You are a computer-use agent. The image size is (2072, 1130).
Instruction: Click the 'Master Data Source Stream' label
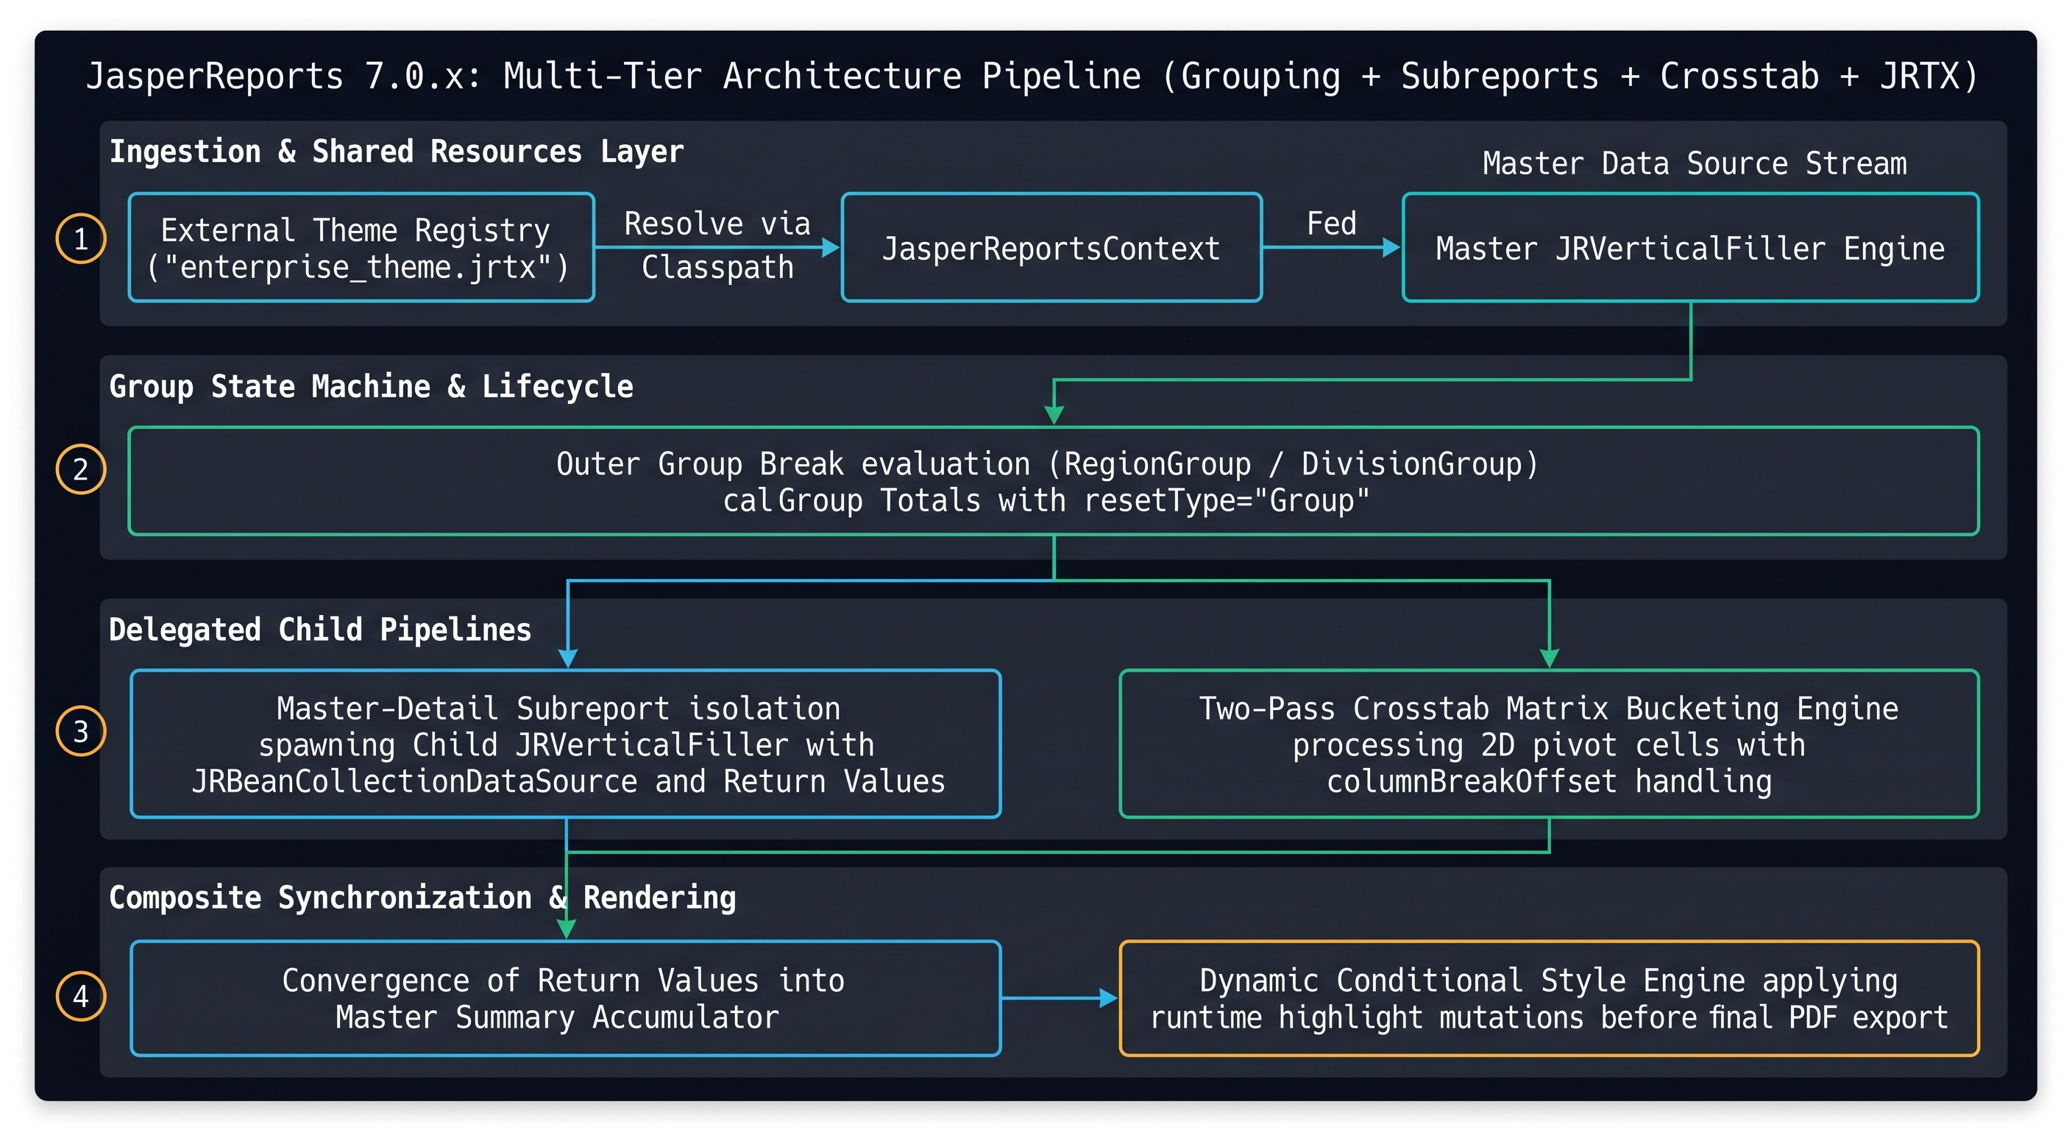pyautogui.click(x=1695, y=163)
